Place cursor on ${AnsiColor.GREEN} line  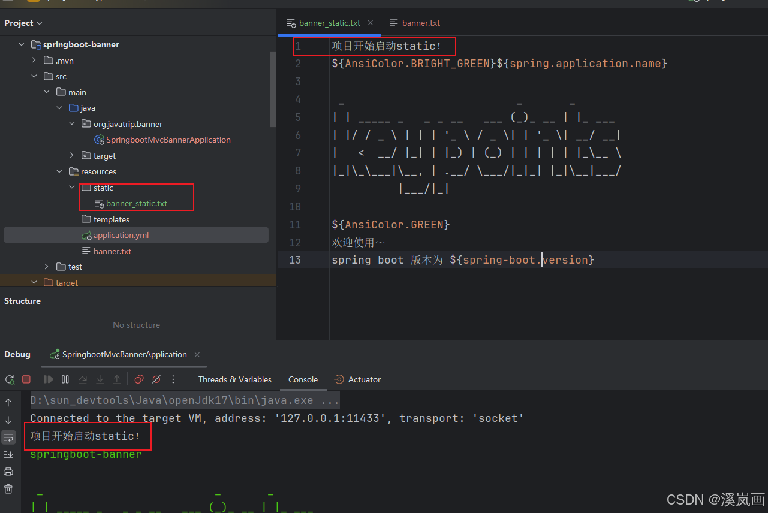click(x=391, y=225)
